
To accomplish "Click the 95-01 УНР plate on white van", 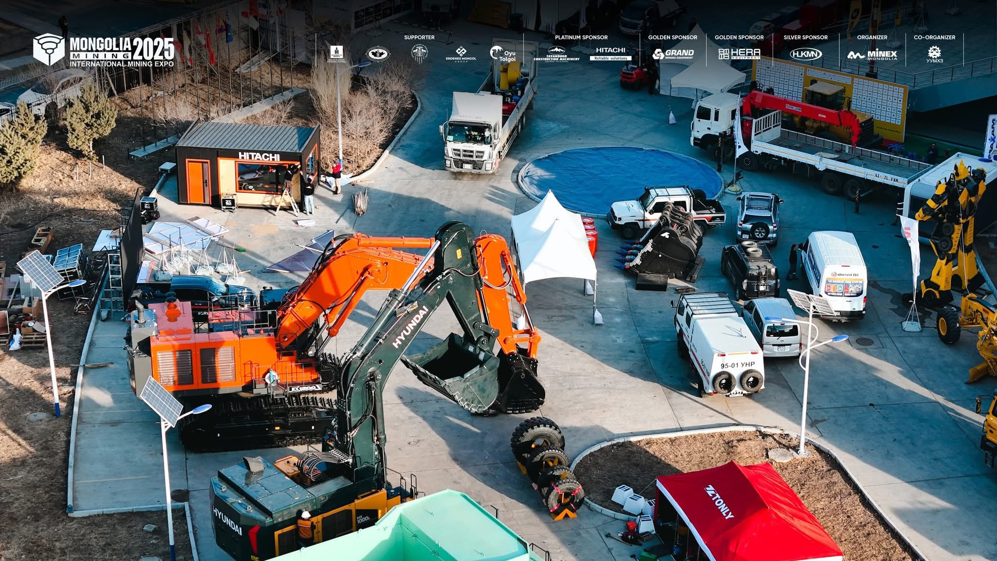I will click(737, 365).
